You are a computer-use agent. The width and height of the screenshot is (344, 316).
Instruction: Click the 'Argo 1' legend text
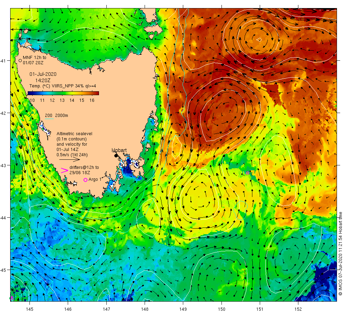pos(95,179)
